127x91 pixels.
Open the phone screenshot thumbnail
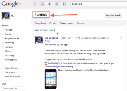50,79
